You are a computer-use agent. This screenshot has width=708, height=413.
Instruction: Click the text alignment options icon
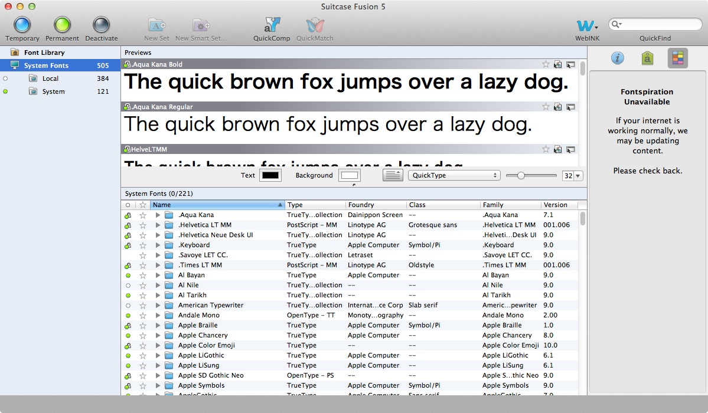[393, 175]
